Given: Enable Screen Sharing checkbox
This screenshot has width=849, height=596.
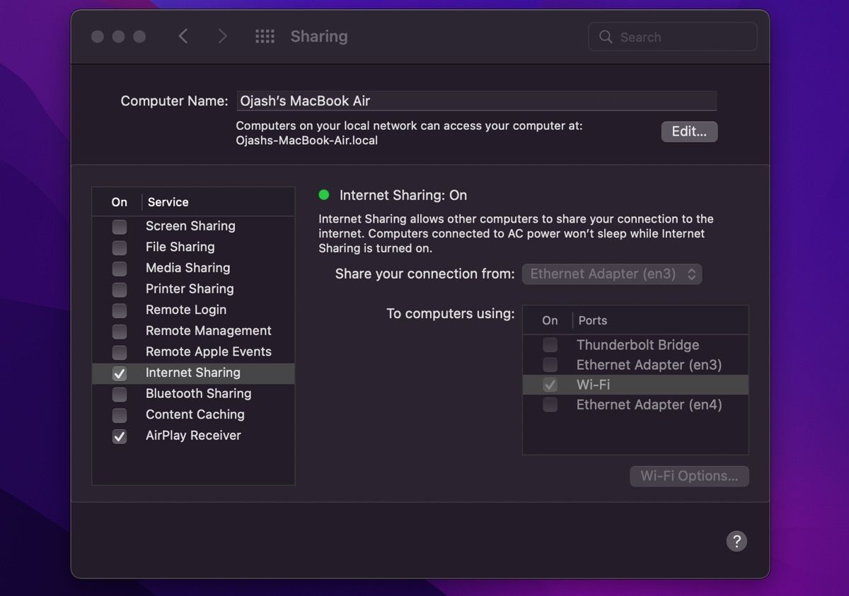Looking at the screenshot, I should coord(120,227).
